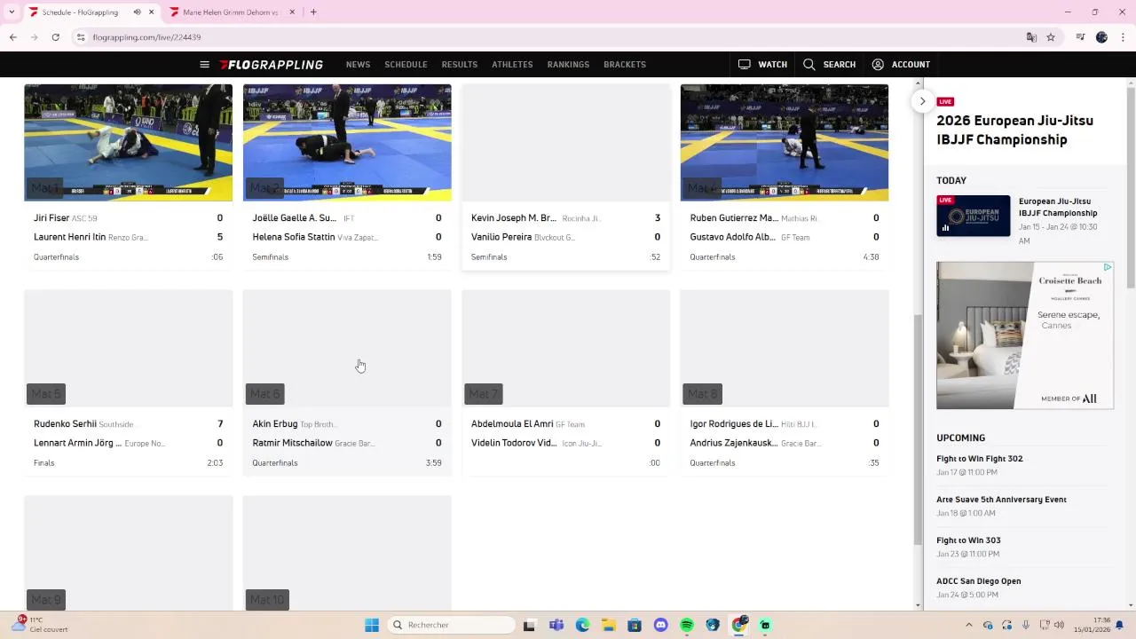Viewport: 1136px width, 639px height.
Task: Open Discord from taskbar
Action: 660,625
